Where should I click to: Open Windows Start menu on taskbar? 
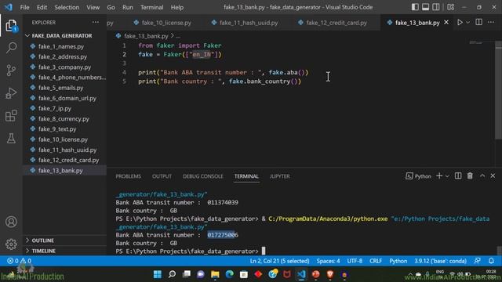click(x=158, y=274)
